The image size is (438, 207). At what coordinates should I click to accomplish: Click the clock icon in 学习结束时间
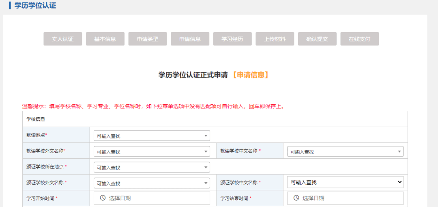[x=296, y=198]
